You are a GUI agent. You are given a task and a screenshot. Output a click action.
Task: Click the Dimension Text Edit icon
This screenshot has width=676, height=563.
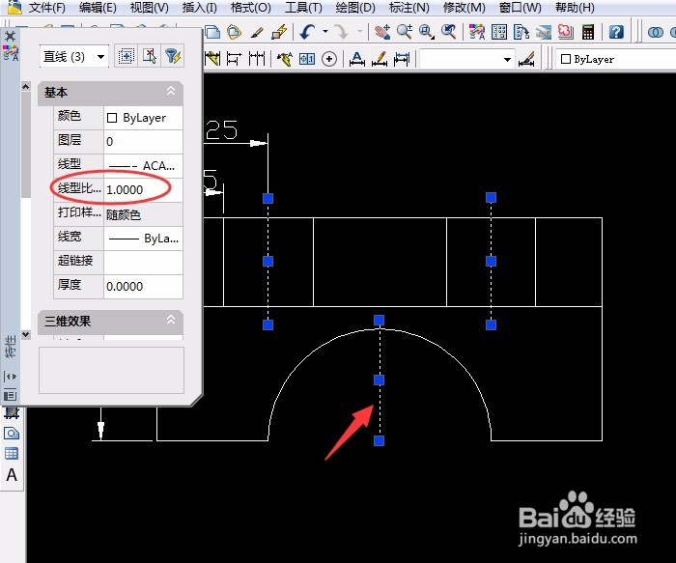[380, 59]
